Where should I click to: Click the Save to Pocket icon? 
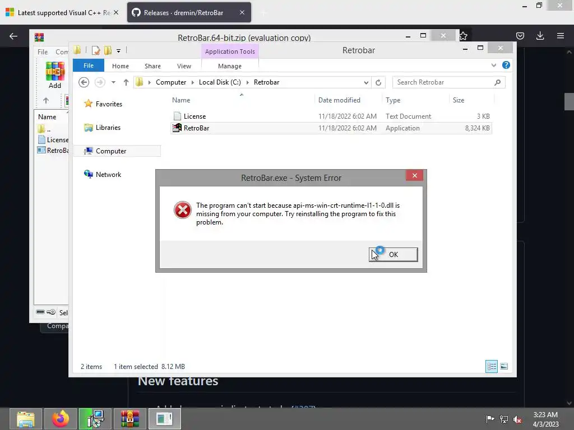[520, 36]
